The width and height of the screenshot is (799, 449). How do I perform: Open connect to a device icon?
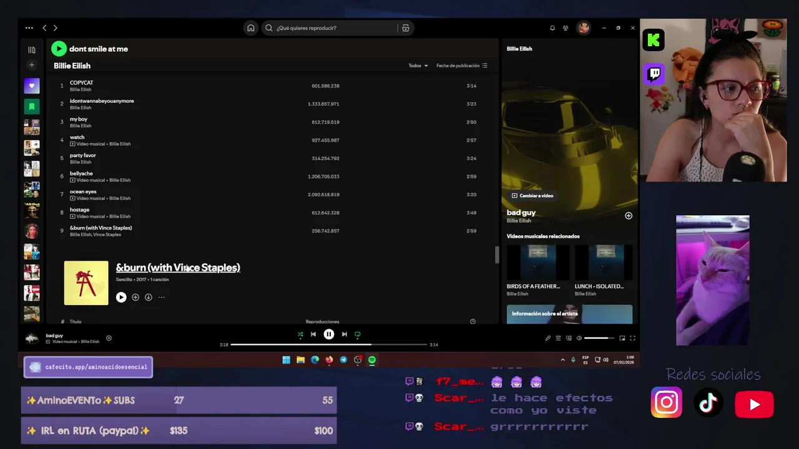pyautogui.click(x=569, y=338)
